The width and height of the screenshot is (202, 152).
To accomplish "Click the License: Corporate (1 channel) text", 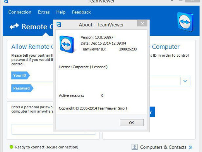I will click(83, 67).
